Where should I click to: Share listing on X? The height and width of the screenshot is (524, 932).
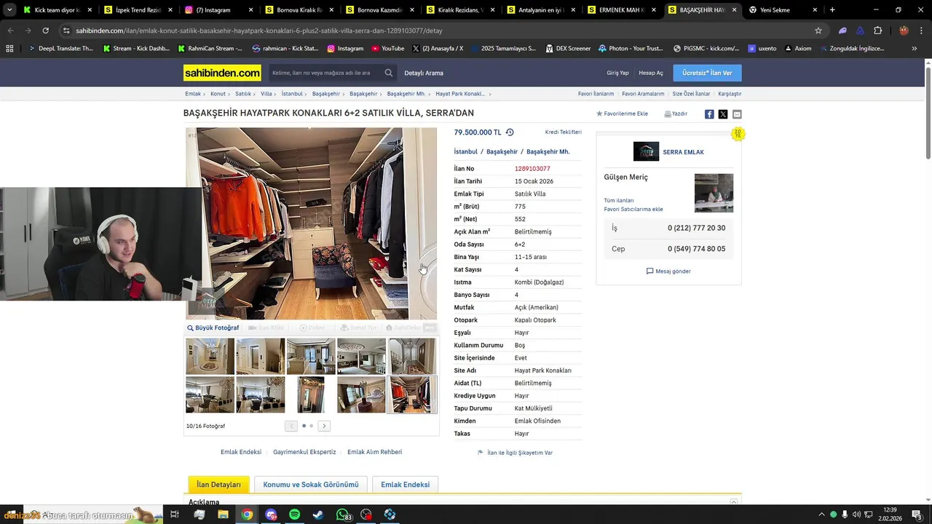pos(723,114)
